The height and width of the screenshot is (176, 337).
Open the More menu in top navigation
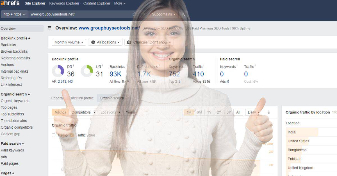coord(120,3)
